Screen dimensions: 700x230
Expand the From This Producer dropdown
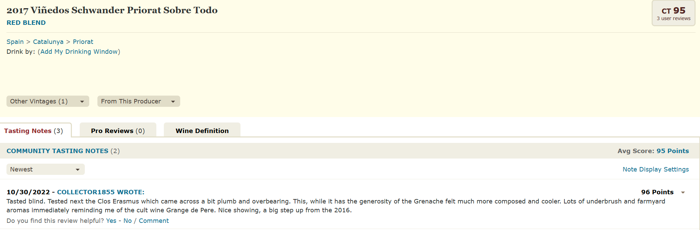[138, 101]
